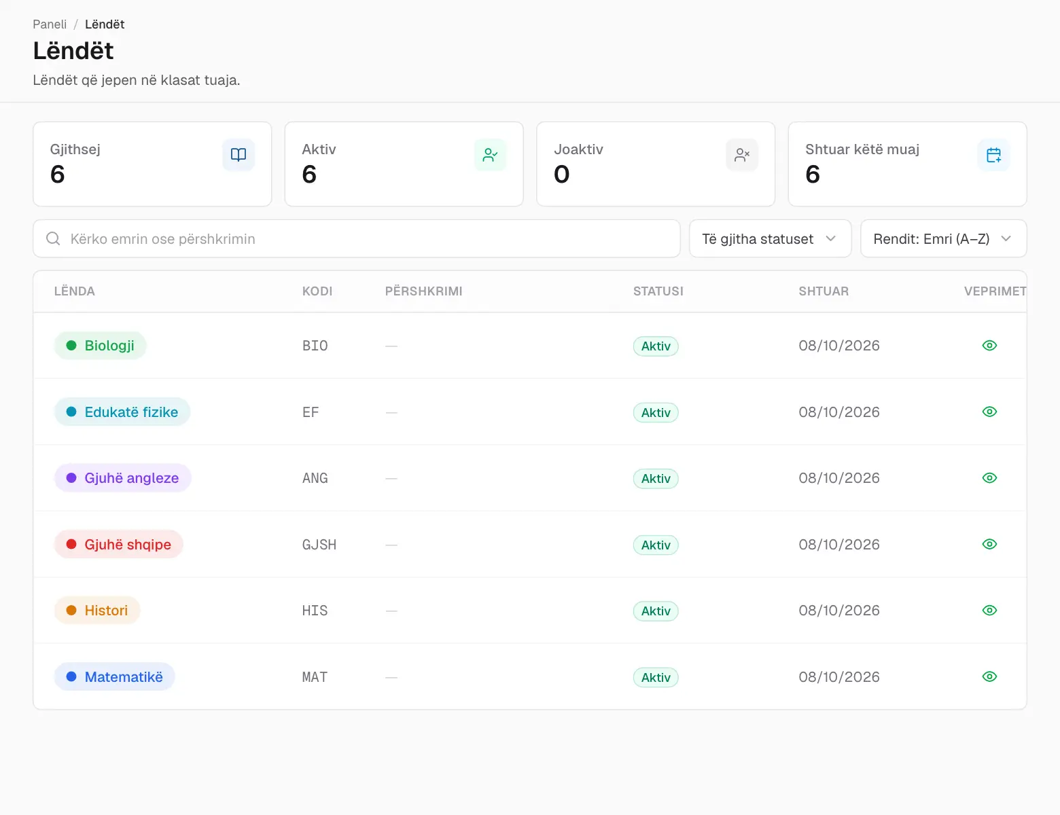Click the Joaktiv statistics card label
The image size is (1060, 815).
tap(578, 149)
